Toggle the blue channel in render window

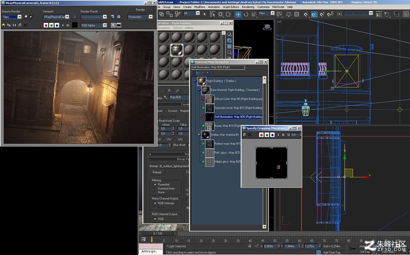[x=57, y=25]
